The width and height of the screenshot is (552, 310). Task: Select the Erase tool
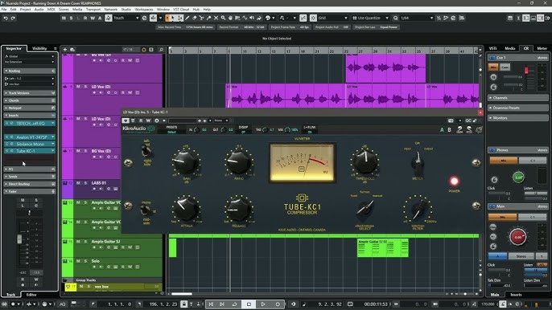click(195, 18)
